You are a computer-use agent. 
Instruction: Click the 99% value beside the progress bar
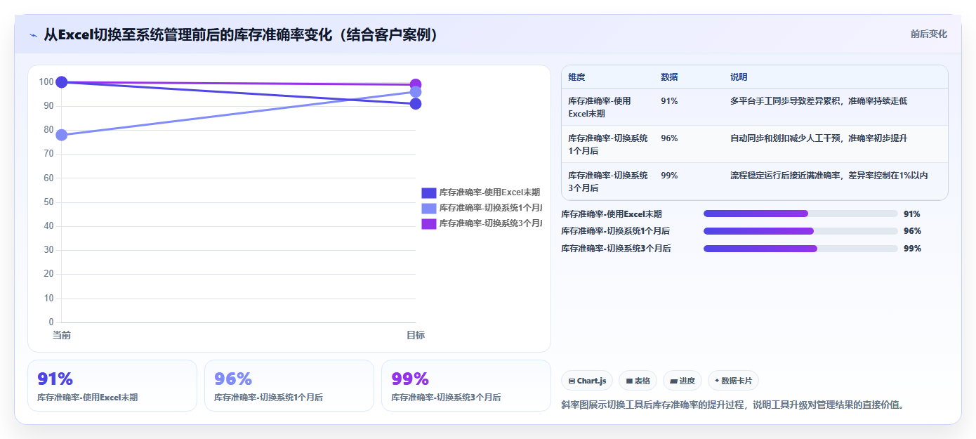[912, 249]
